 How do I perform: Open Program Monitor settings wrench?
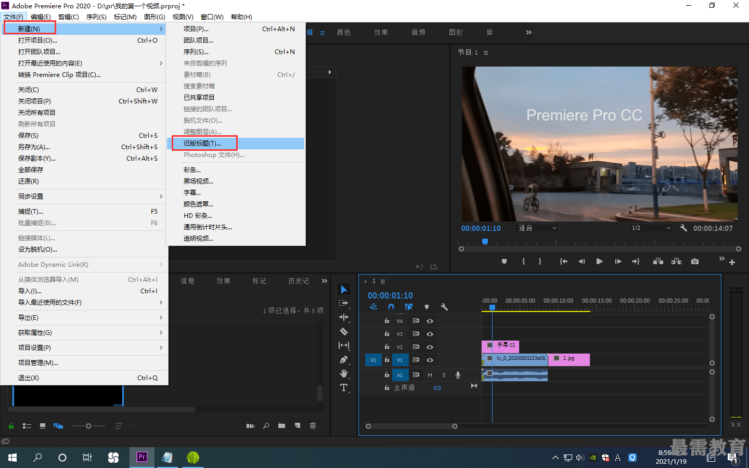pyautogui.click(x=683, y=228)
